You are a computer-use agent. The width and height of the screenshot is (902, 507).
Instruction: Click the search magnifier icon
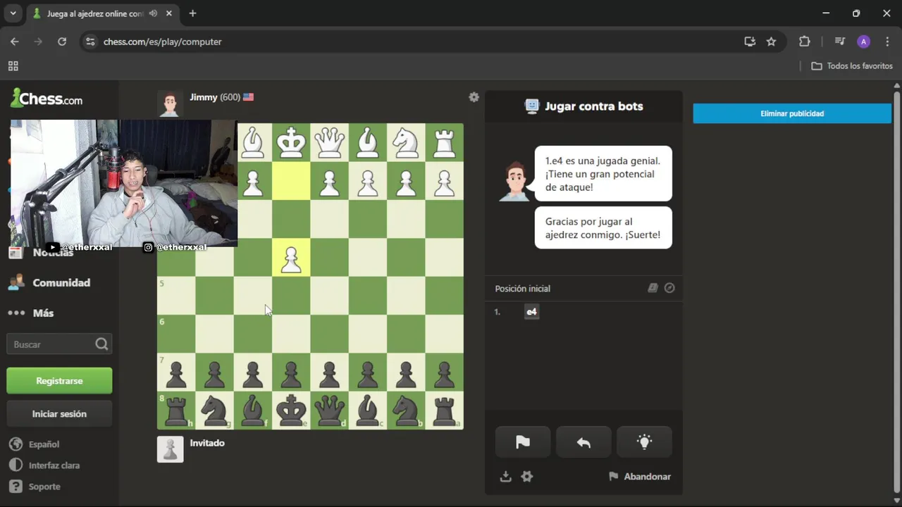[102, 344]
